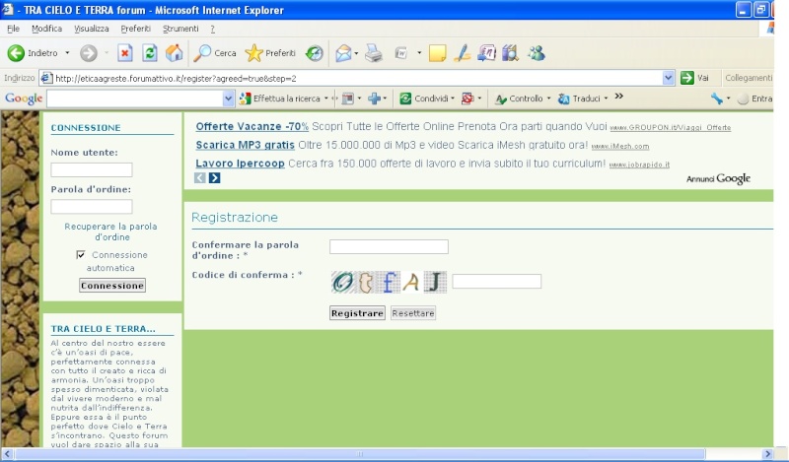Click the Nome utente input field
Viewport: 789px width, 462px height.
pos(92,169)
